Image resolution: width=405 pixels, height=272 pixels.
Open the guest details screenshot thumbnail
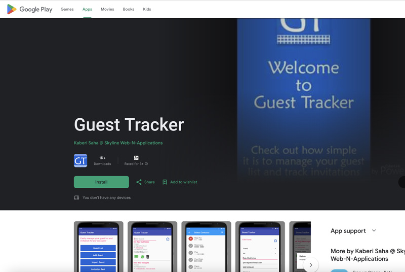152,247
